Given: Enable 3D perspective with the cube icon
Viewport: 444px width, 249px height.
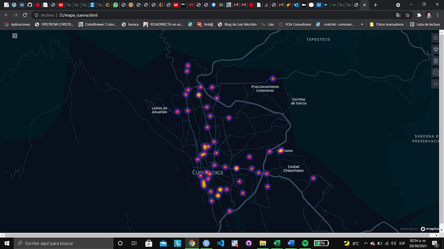Looking at the screenshot, I should 435,49.
